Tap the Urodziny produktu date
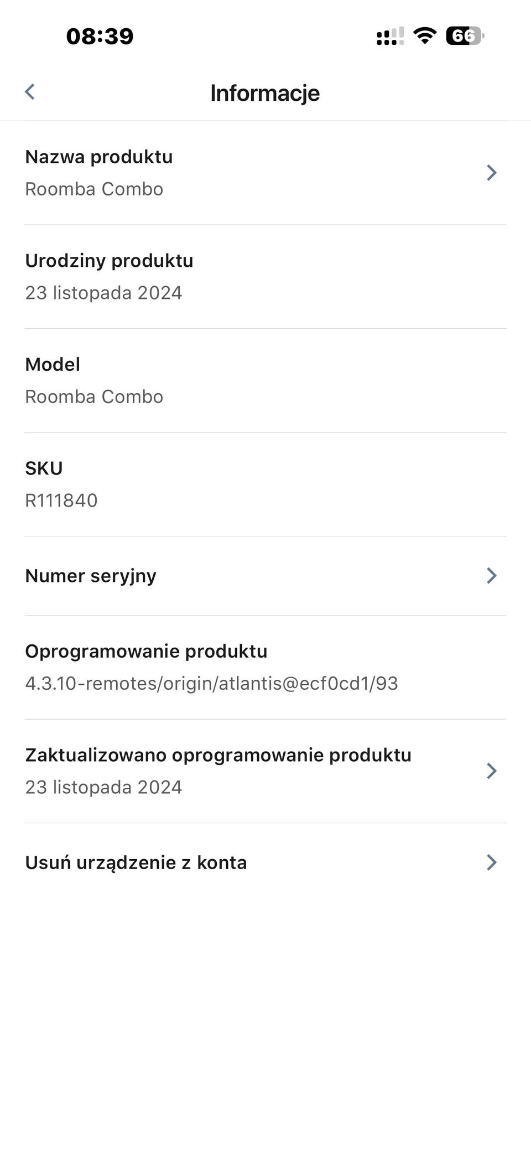The width and height of the screenshot is (531, 1152). coord(103,293)
